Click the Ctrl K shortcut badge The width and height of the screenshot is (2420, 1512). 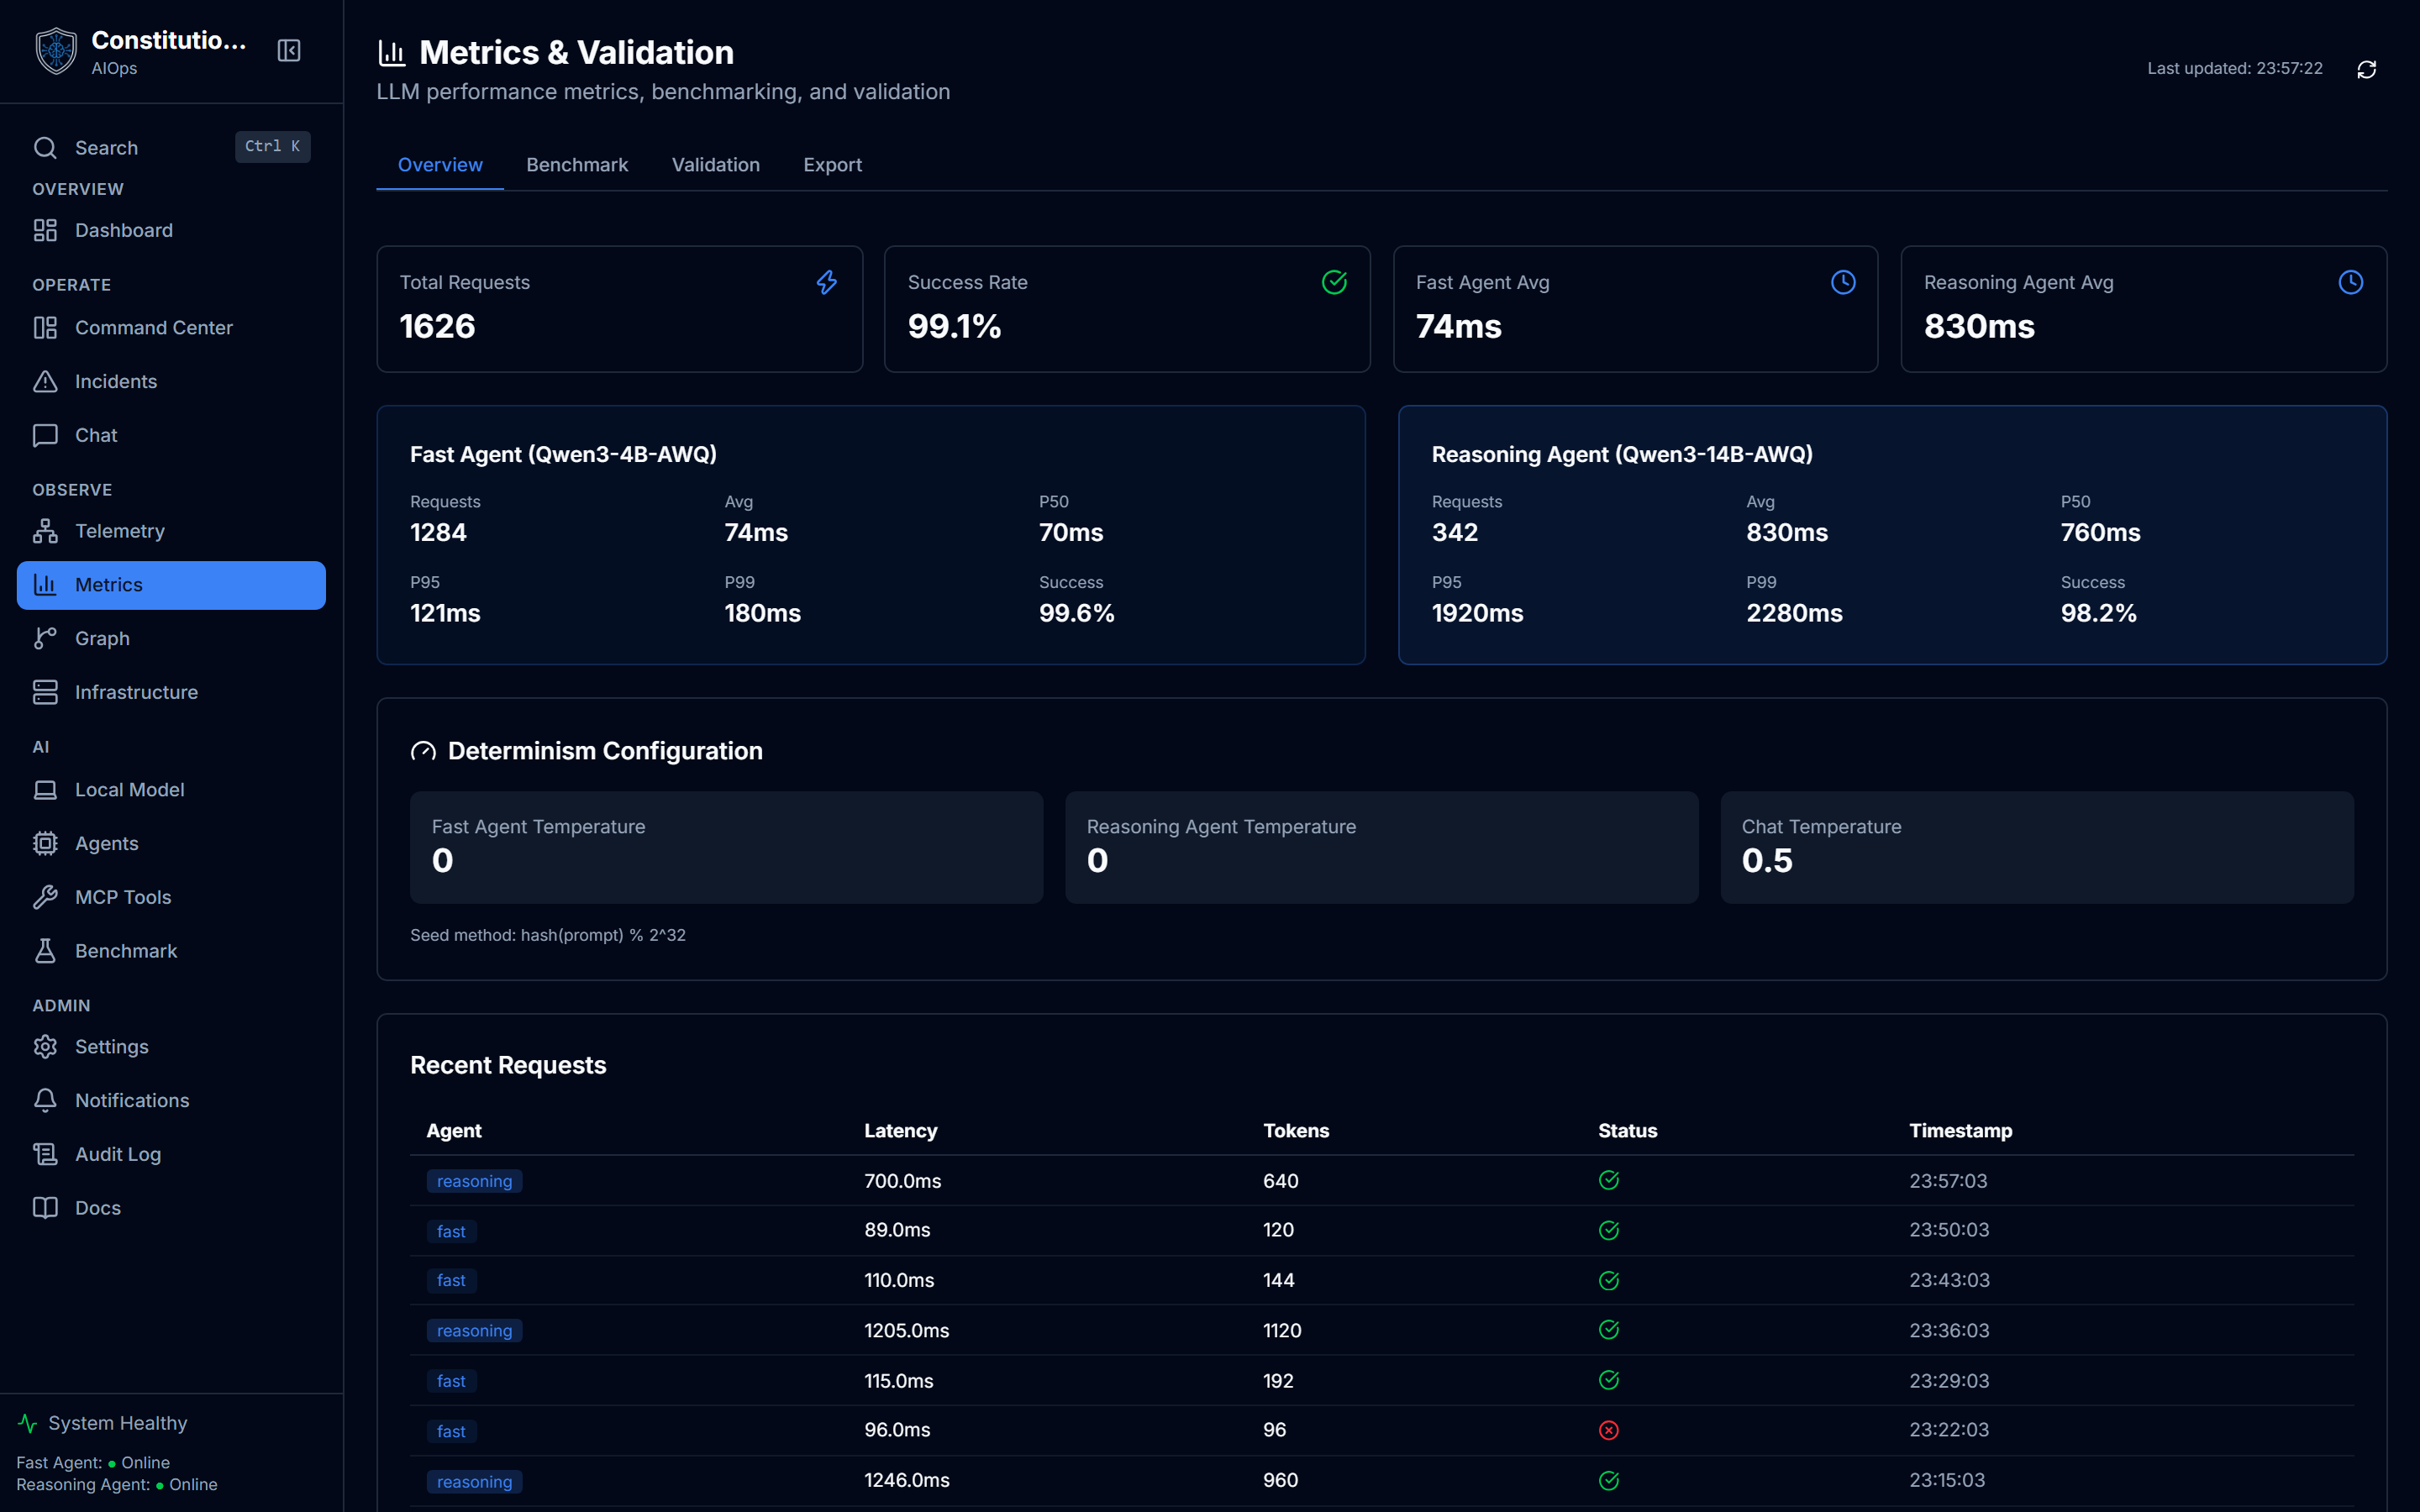pyautogui.click(x=272, y=147)
